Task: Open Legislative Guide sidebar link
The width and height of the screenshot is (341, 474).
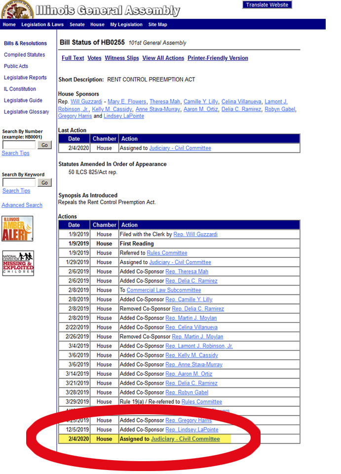Action: pos(23,100)
